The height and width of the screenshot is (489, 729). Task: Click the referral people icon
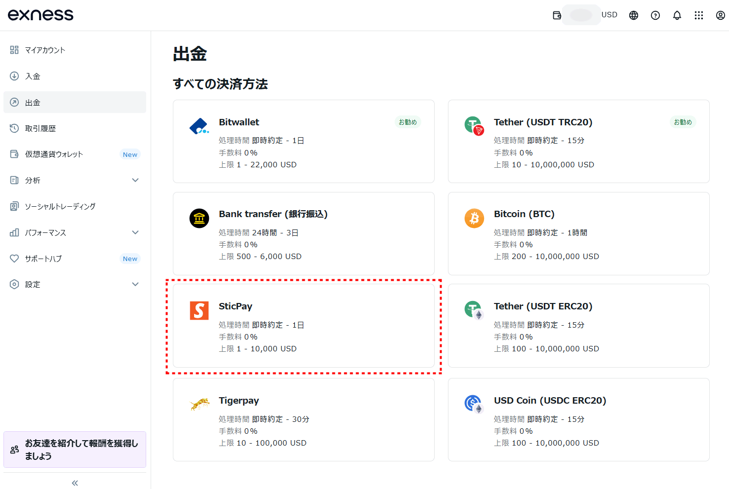14,450
